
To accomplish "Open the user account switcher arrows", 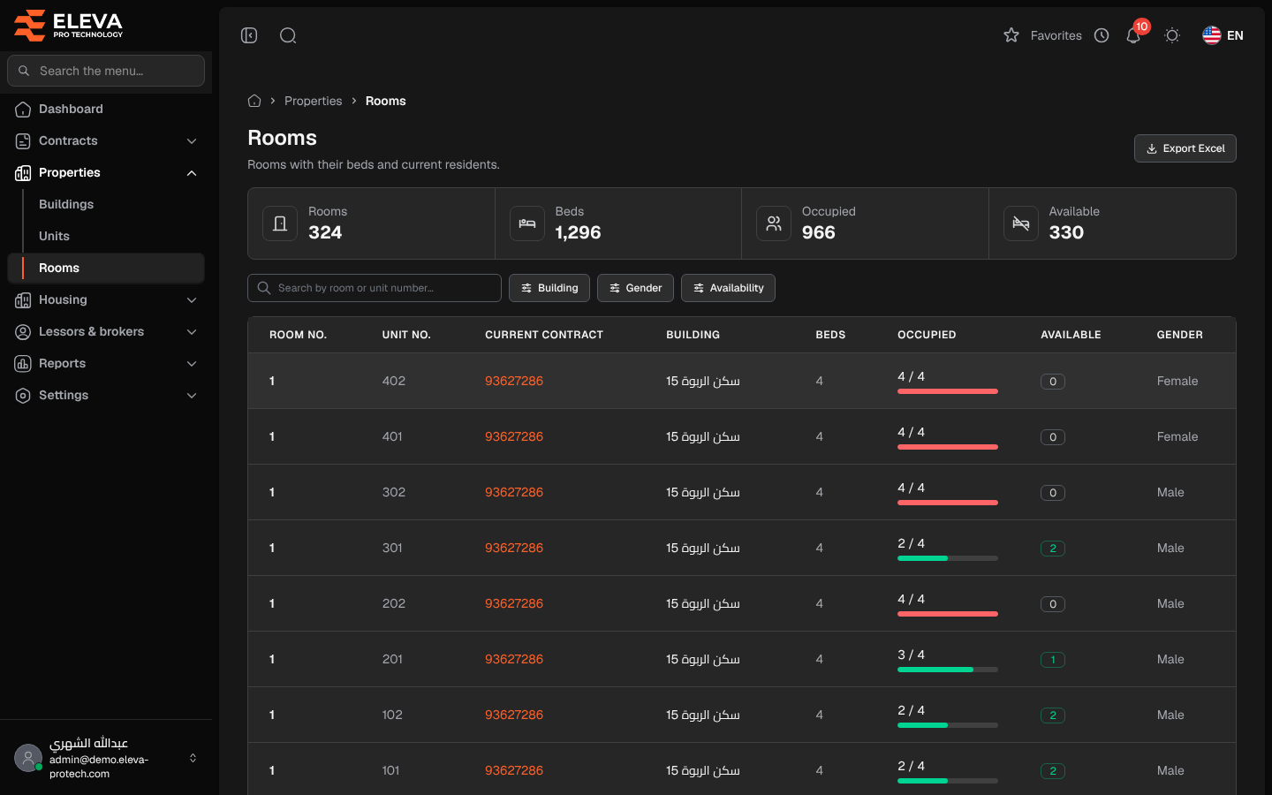I will 193,758.
